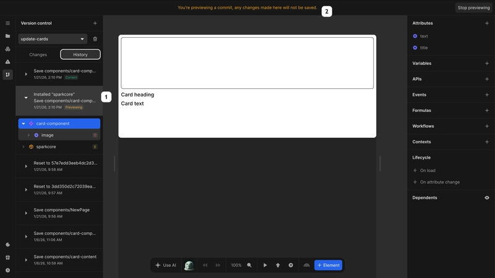Screen dimensions: 495x278
Task: Click the theme moon icon in left sidebar
Action: 7,245
